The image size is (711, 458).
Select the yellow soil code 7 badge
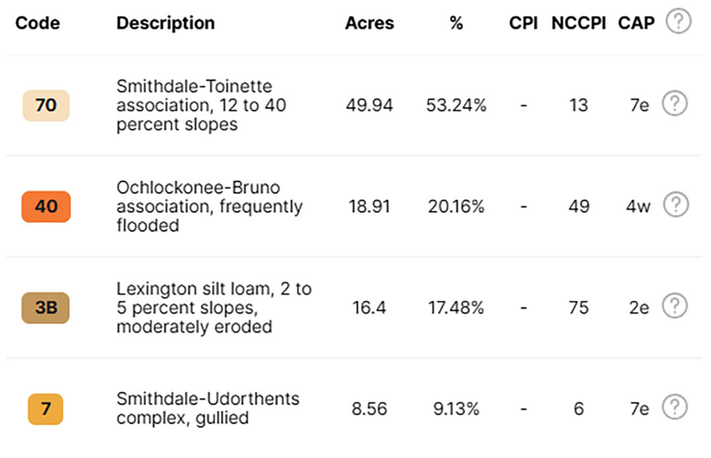point(45,409)
